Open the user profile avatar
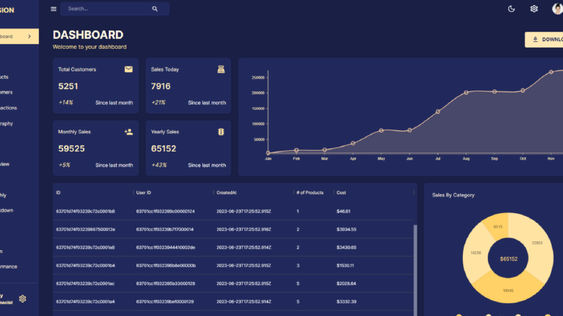Screen dimensions: 563x316 [x=557, y=9]
